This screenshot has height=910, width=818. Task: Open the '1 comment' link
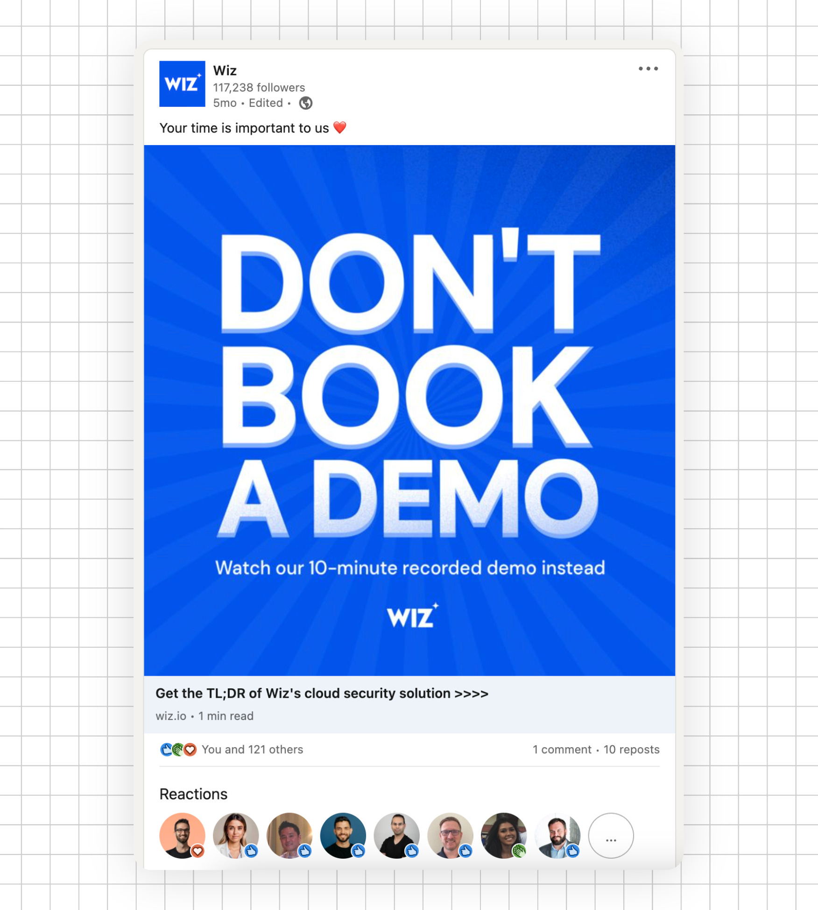pos(562,750)
